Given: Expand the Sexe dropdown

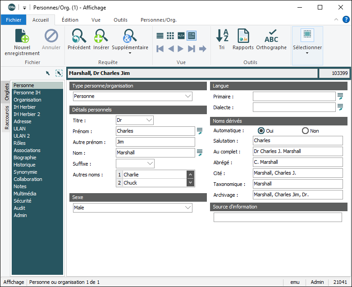Looking at the screenshot, I should 188,208.
